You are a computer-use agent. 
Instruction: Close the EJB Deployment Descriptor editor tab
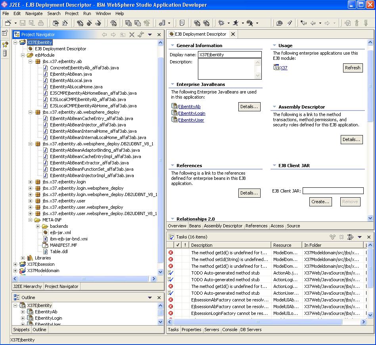click(233, 34)
